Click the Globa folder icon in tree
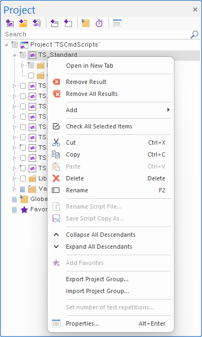 [24, 199]
